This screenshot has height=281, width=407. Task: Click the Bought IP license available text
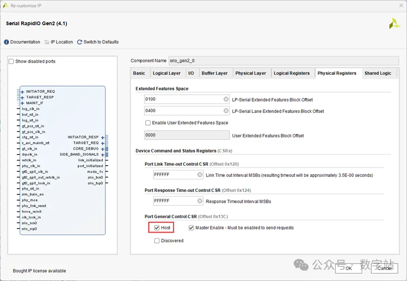[x=40, y=271]
